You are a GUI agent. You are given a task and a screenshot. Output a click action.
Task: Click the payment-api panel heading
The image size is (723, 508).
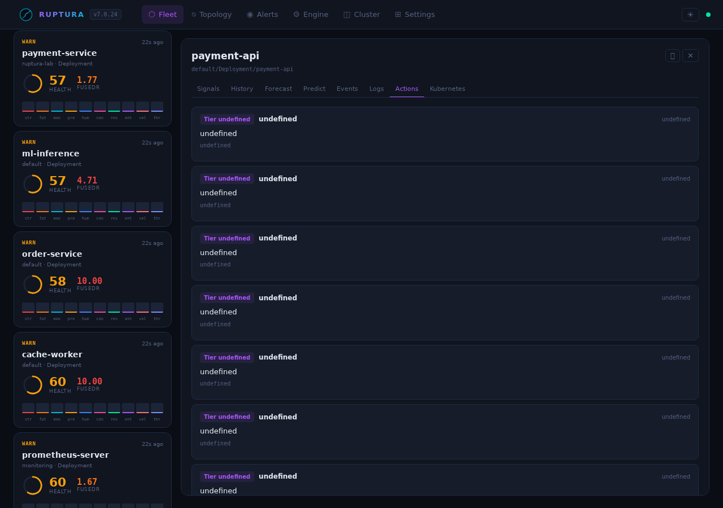click(x=225, y=56)
